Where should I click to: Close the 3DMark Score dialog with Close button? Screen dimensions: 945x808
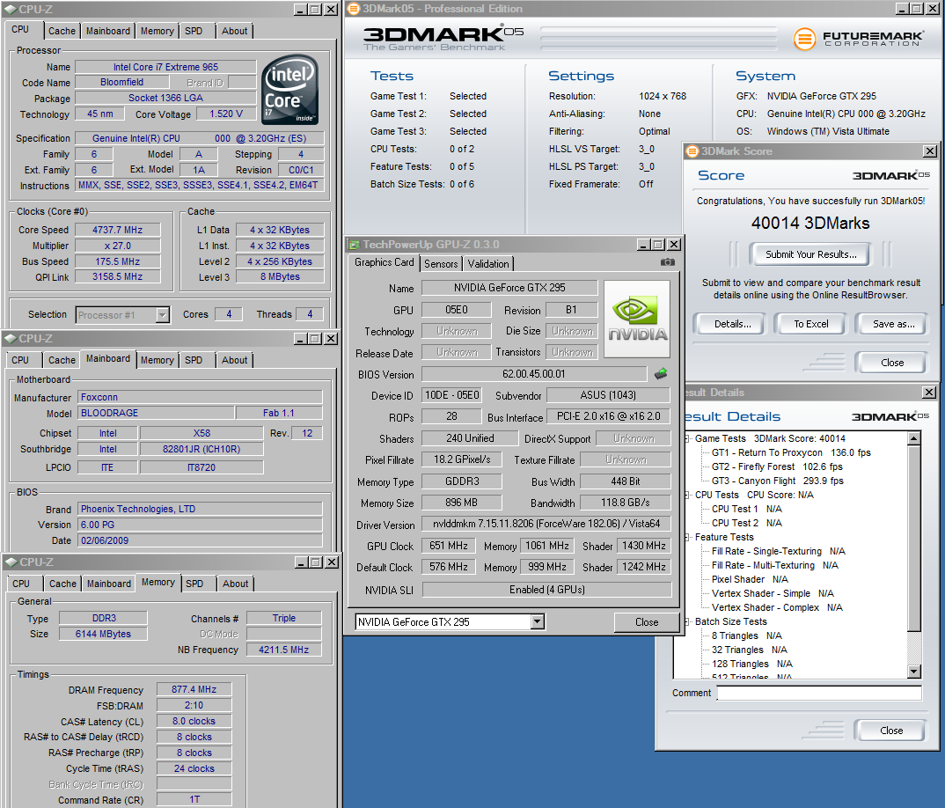[x=892, y=363]
